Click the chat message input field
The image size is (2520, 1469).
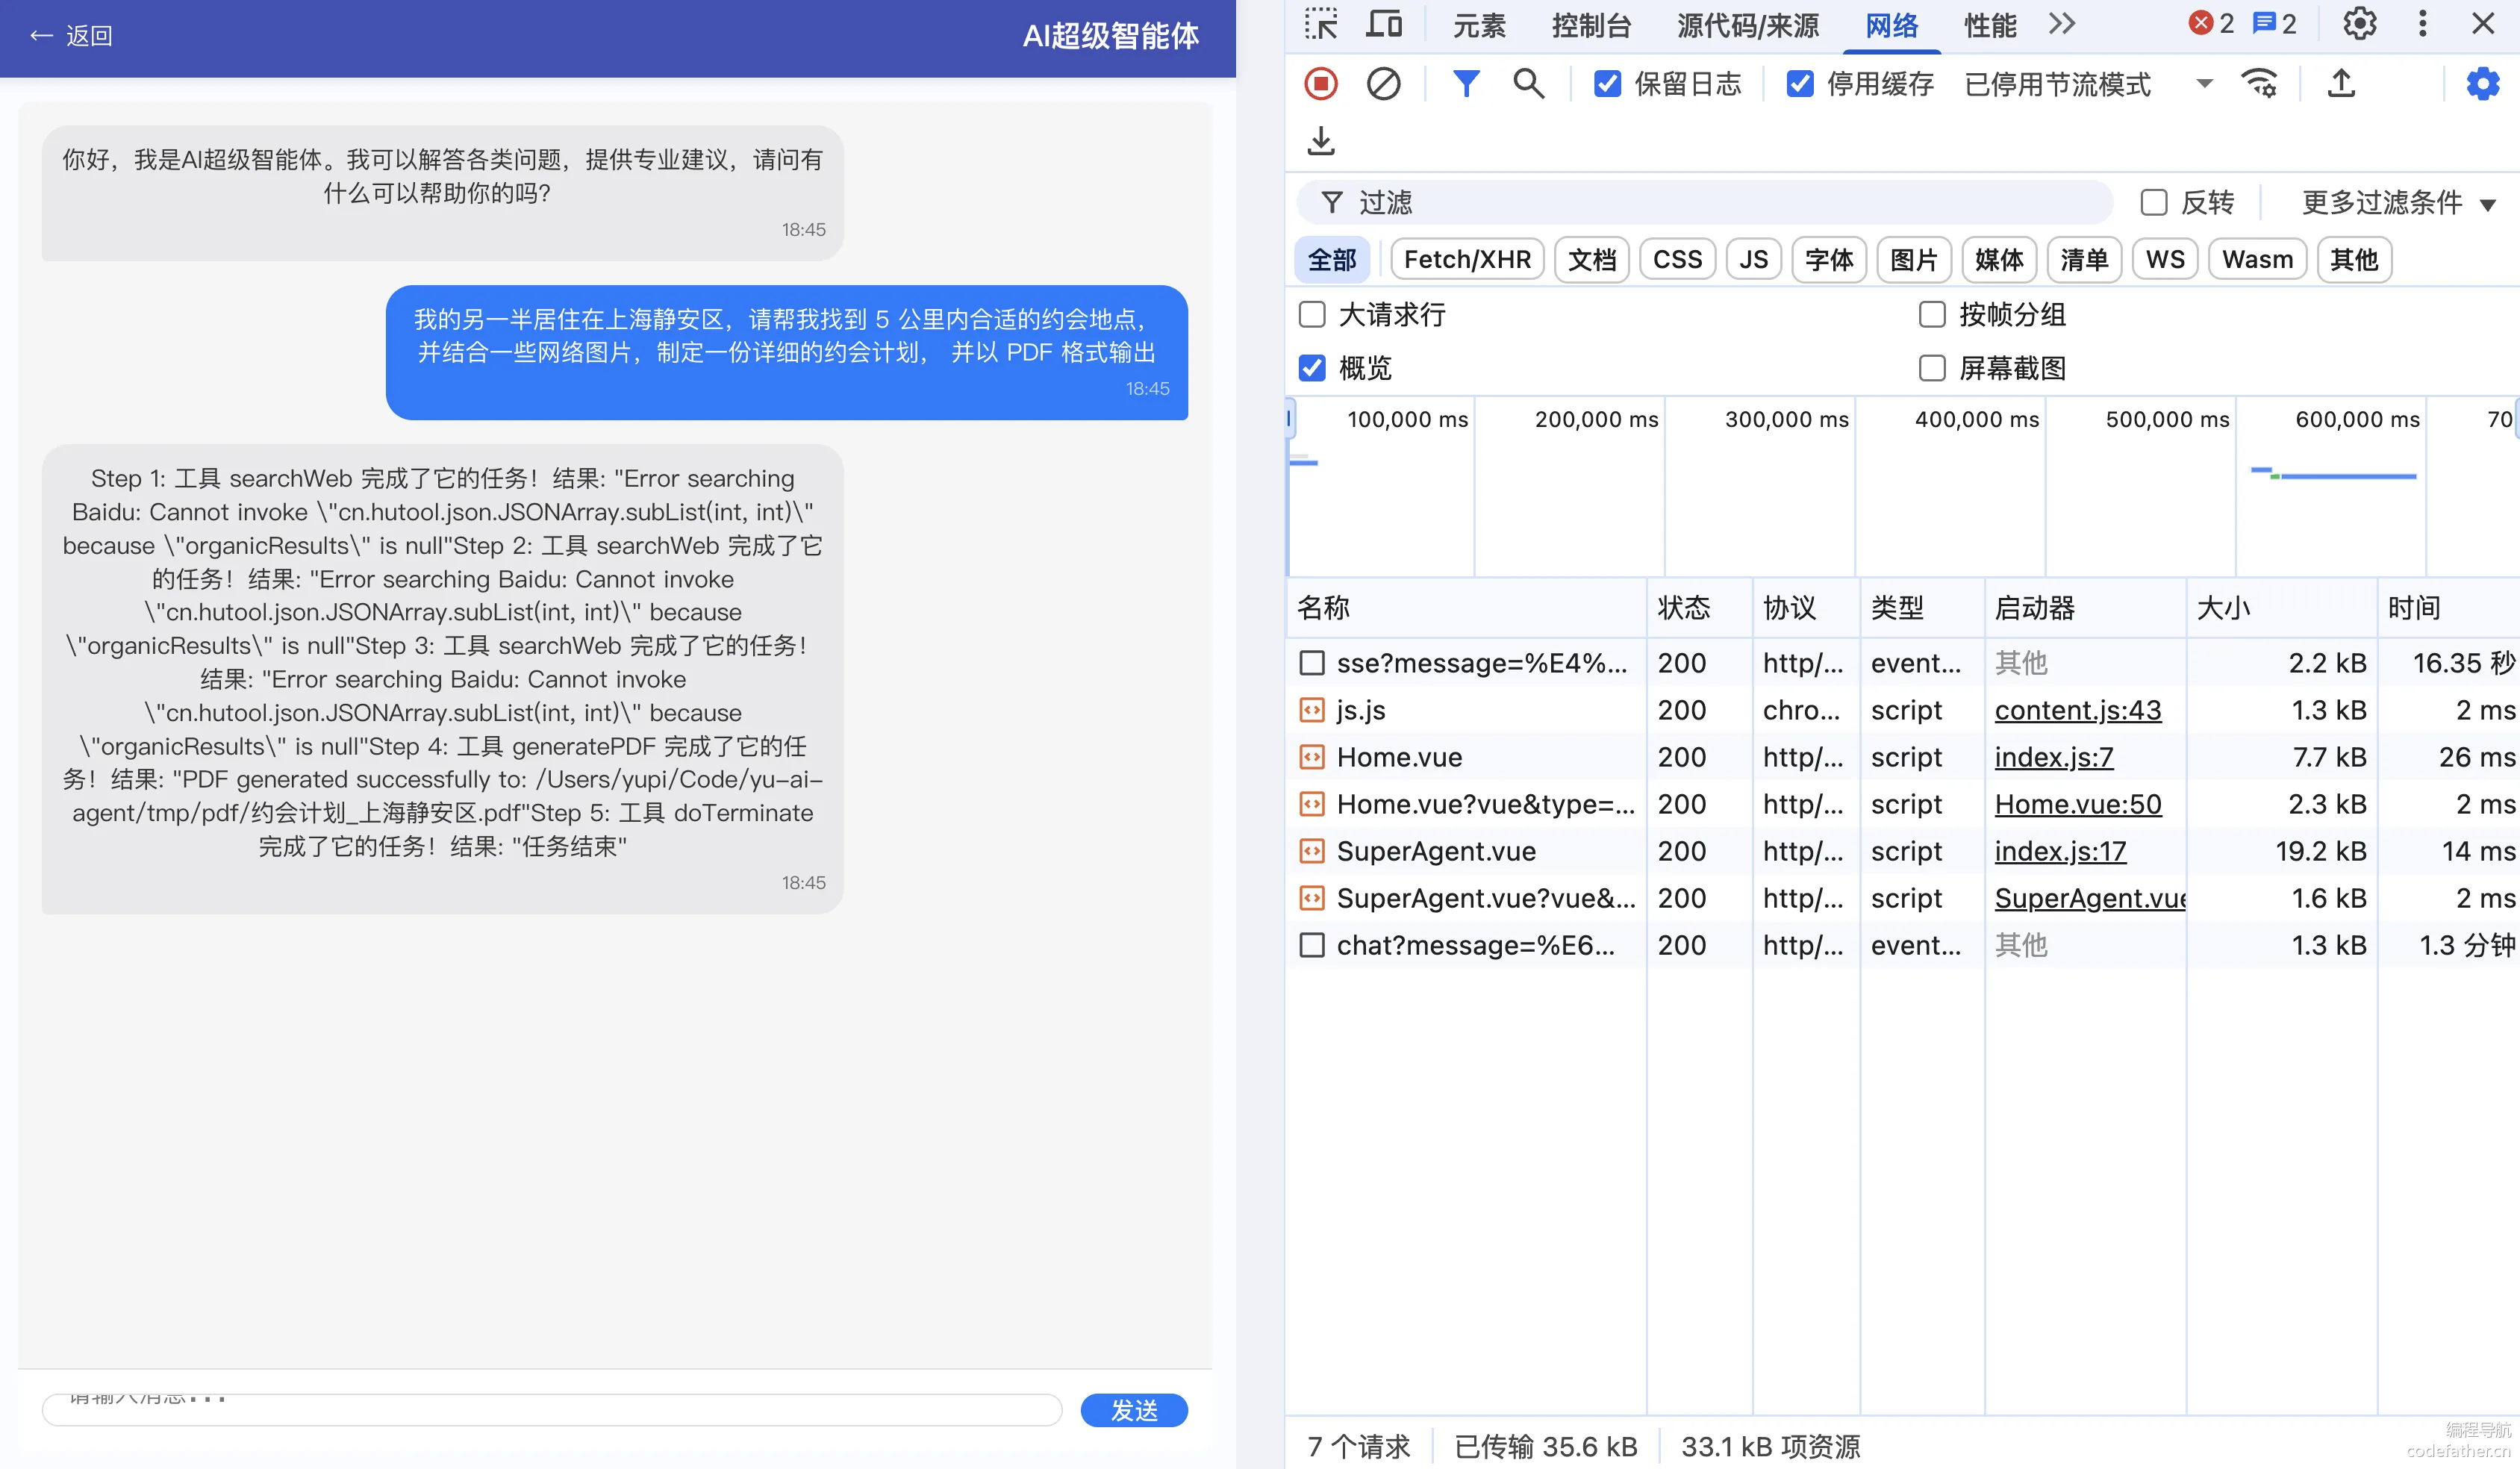pos(552,1410)
